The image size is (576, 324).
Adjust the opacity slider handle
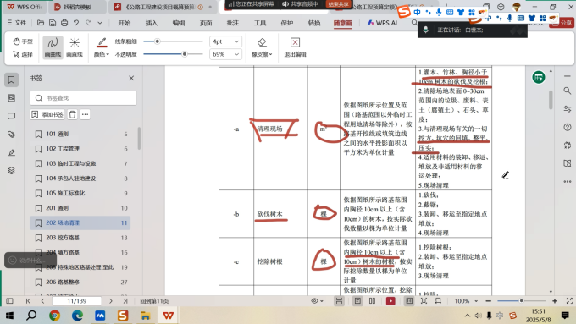[x=185, y=54]
